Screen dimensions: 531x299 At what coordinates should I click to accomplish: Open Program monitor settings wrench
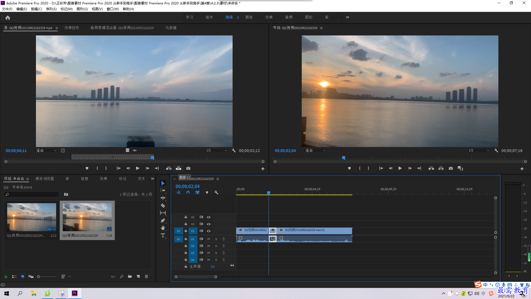496,151
